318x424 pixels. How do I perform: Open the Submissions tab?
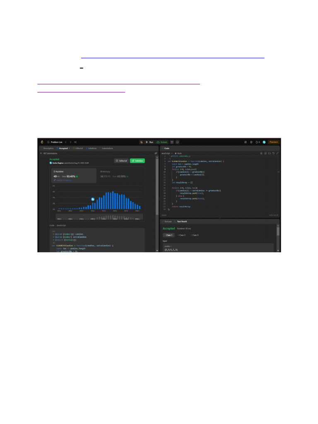click(x=106, y=148)
